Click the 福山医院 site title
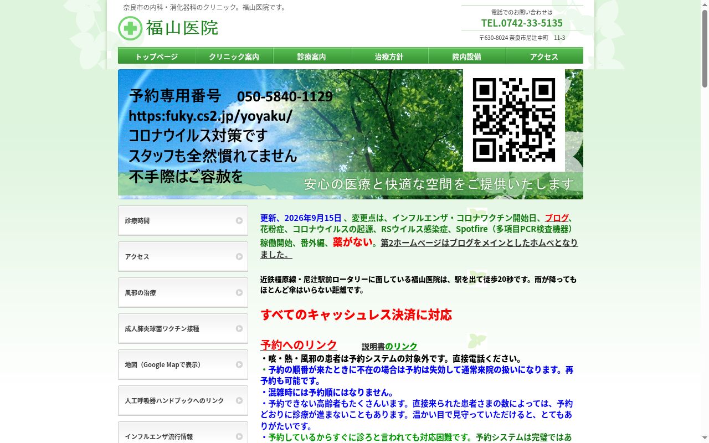Viewport: 709px width, 443px height. point(182,28)
